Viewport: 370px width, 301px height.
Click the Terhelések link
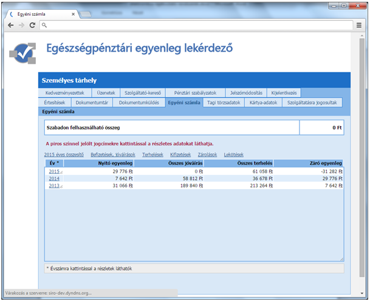coord(152,154)
